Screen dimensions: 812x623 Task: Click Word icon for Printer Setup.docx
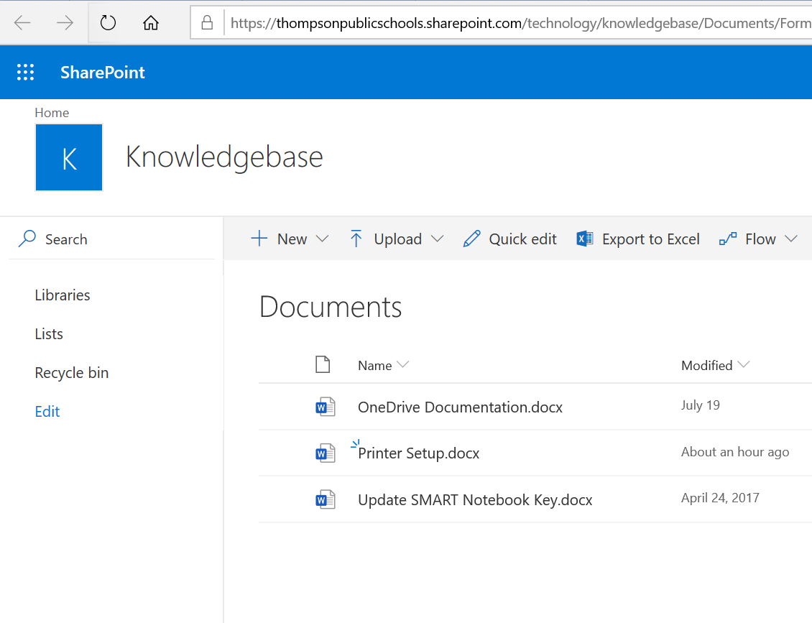pyautogui.click(x=326, y=453)
